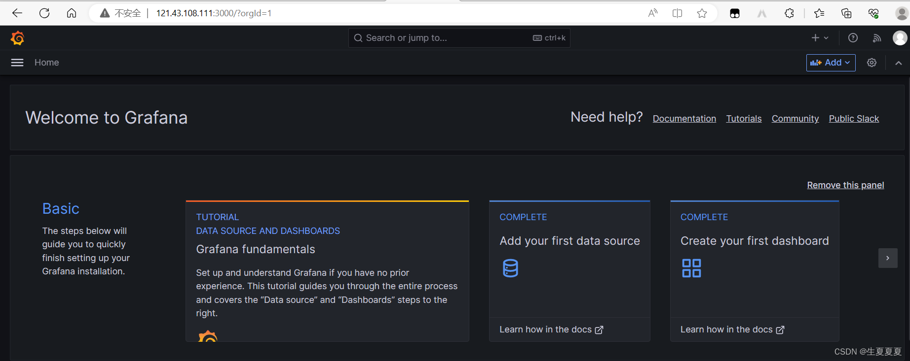Open Learn how in docs for dashboard

(732, 329)
